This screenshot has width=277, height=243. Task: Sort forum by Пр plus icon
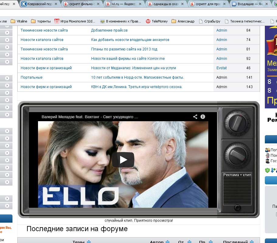point(211,242)
